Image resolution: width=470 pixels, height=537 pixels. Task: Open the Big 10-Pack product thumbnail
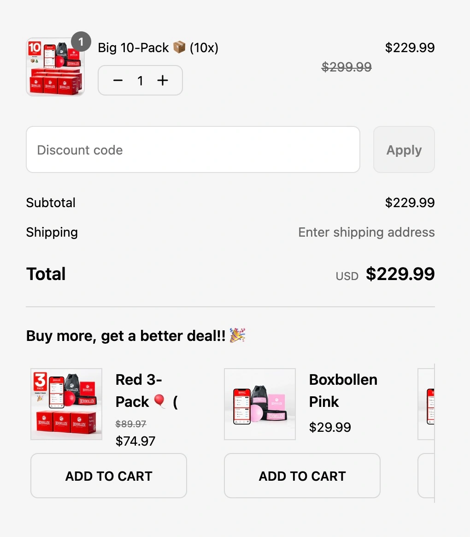point(55,67)
